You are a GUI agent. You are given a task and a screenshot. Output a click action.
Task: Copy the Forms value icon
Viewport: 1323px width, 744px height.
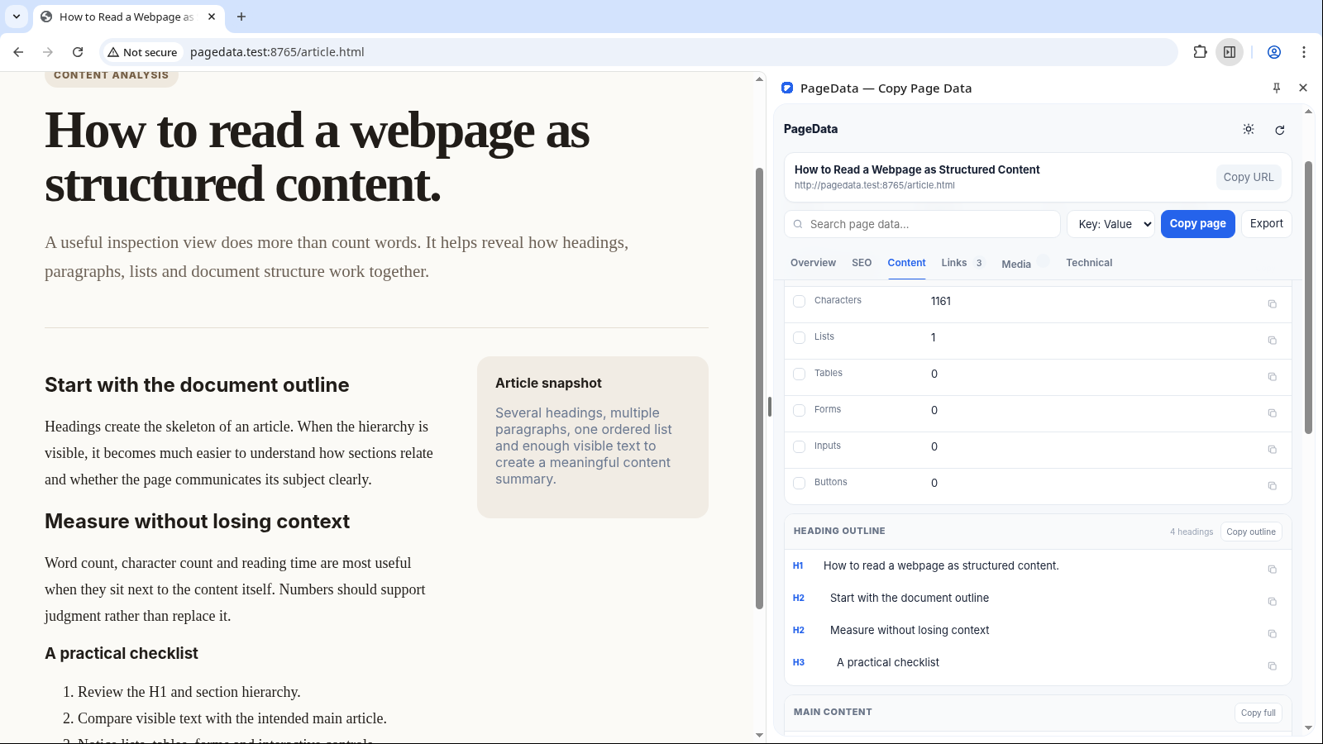tap(1273, 413)
